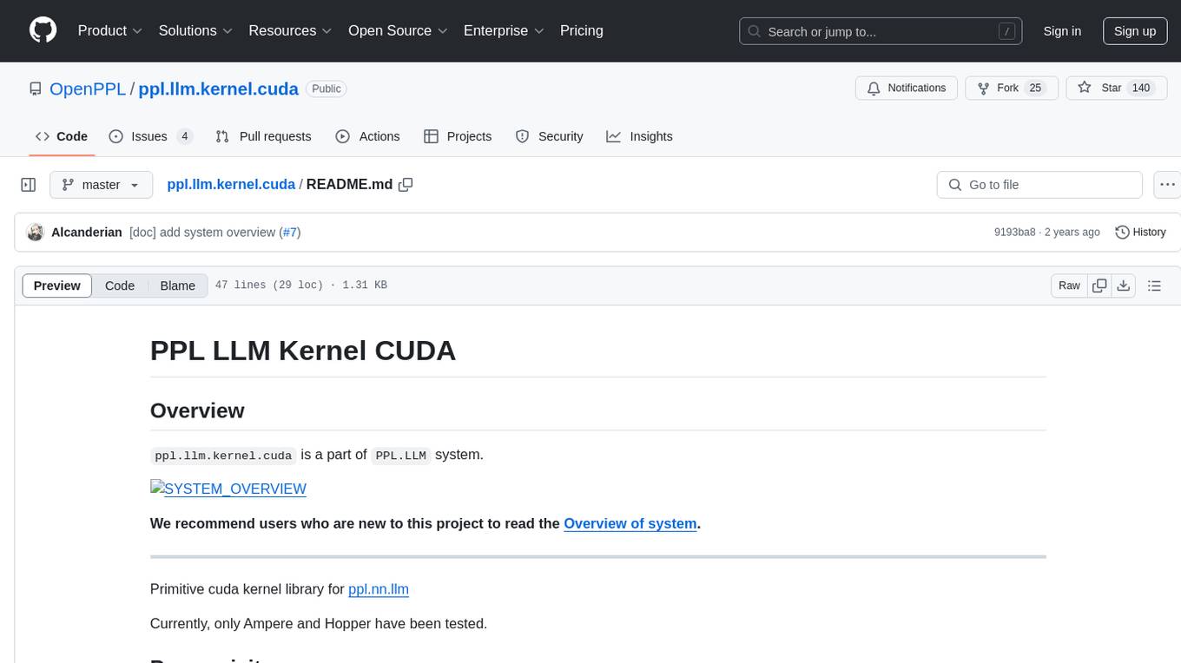Expand the Enterprise menu
1181x663 pixels.
pos(504,30)
